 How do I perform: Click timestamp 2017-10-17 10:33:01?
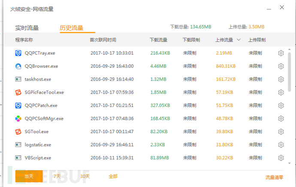tap(112, 53)
